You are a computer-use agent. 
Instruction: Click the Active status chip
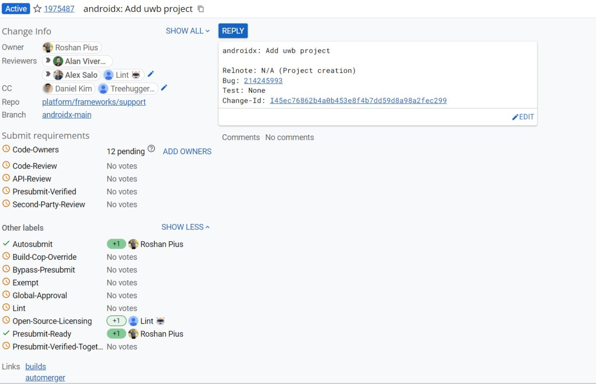pos(16,9)
